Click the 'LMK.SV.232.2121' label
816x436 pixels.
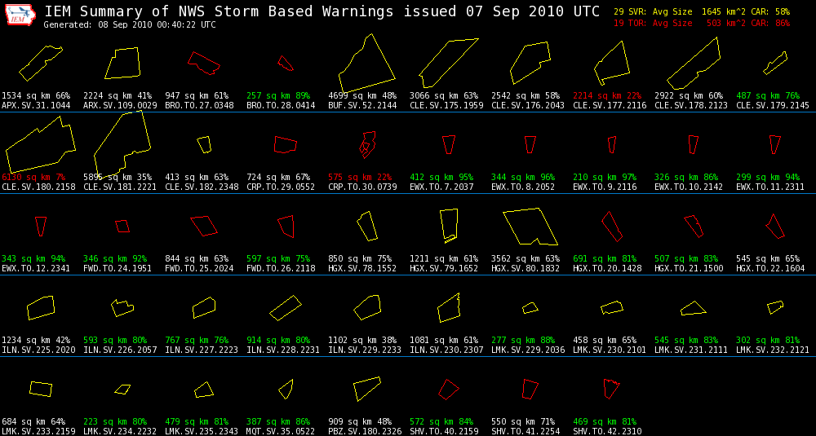pos(773,350)
